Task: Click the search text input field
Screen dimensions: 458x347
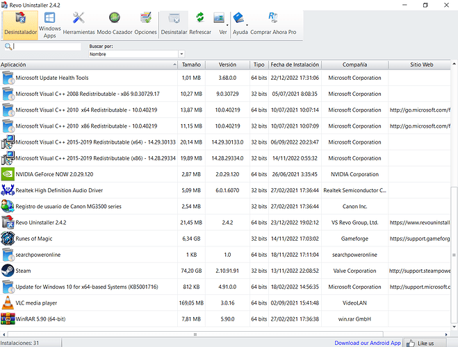Action: pos(47,46)
